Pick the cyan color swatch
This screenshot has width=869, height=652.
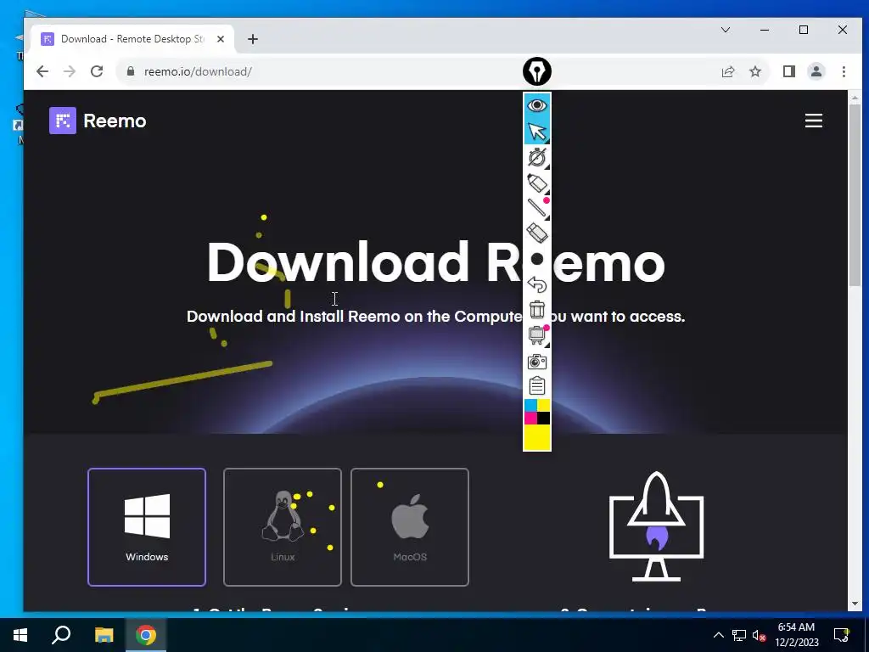point(530,405)
